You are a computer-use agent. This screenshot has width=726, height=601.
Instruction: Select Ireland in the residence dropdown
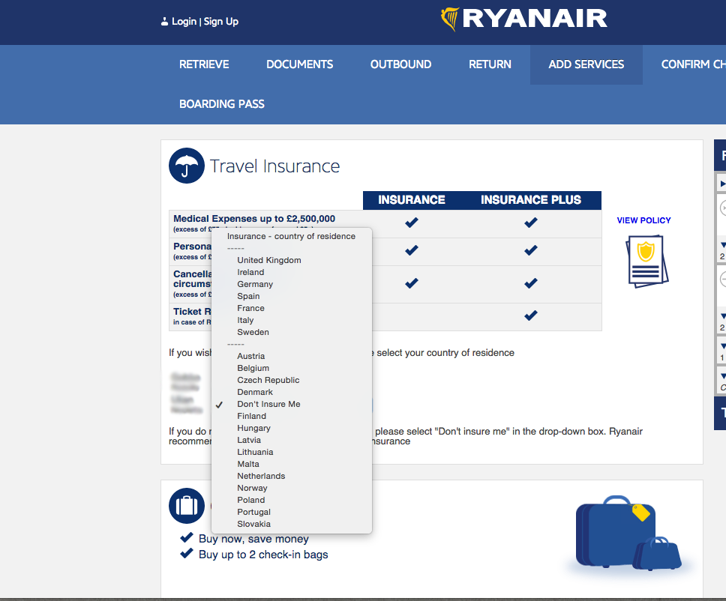250,272
